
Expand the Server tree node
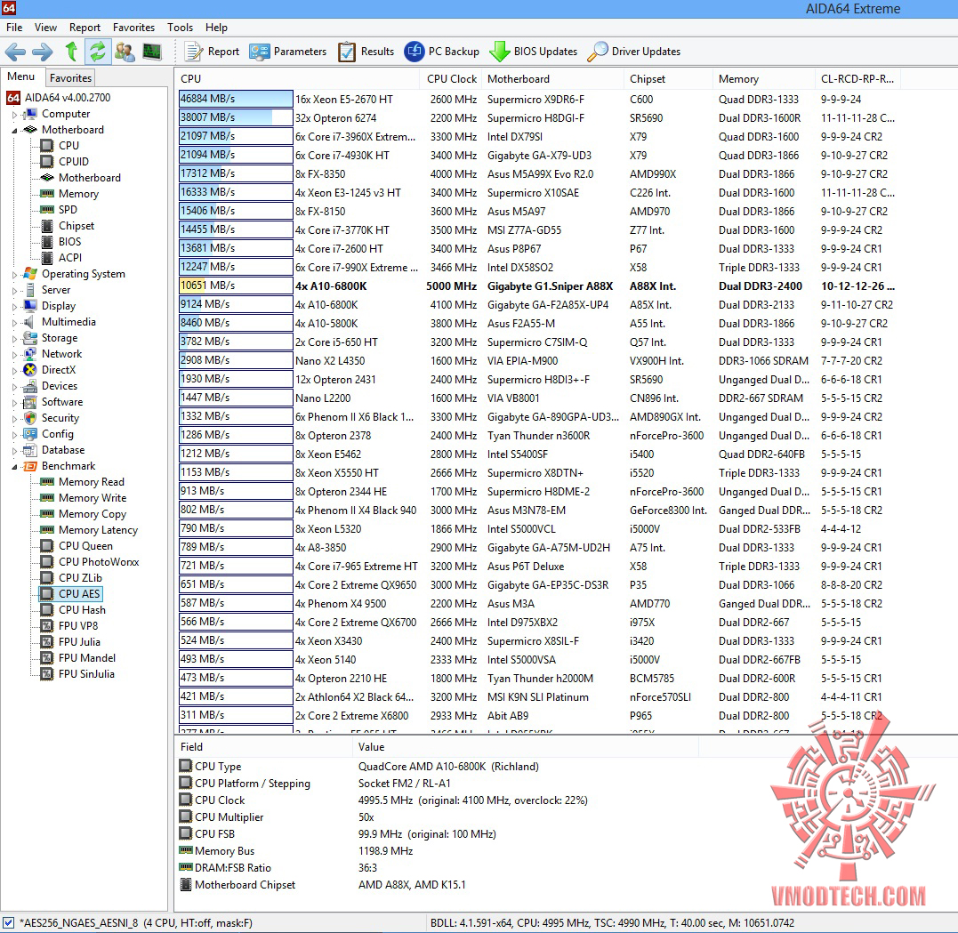14,290
